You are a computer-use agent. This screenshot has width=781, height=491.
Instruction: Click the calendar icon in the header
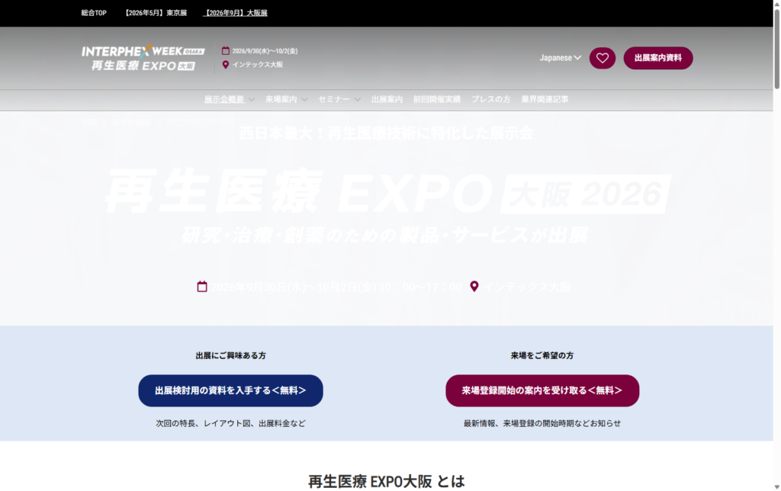point(226,51)
